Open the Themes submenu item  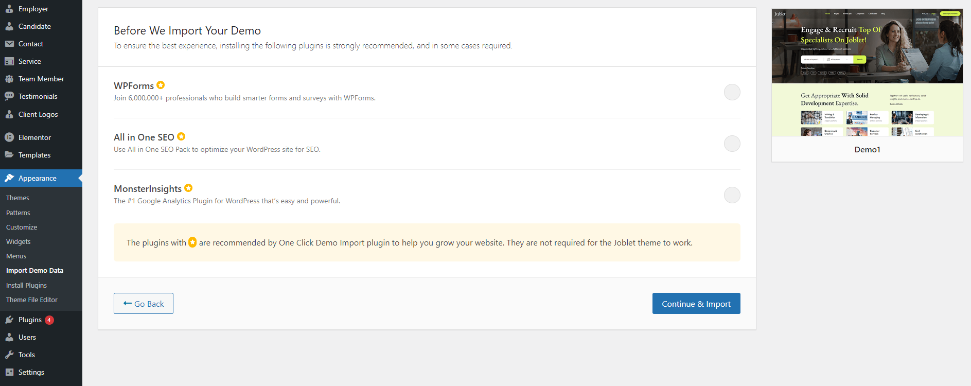(17, 198)
